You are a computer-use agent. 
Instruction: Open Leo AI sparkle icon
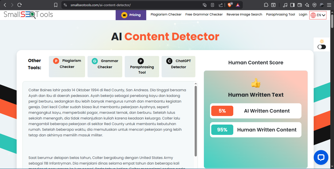(x=307, y=5)
